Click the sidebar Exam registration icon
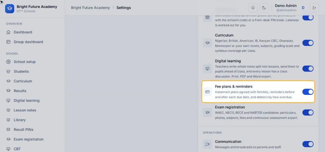 click(x=8, y=139)
